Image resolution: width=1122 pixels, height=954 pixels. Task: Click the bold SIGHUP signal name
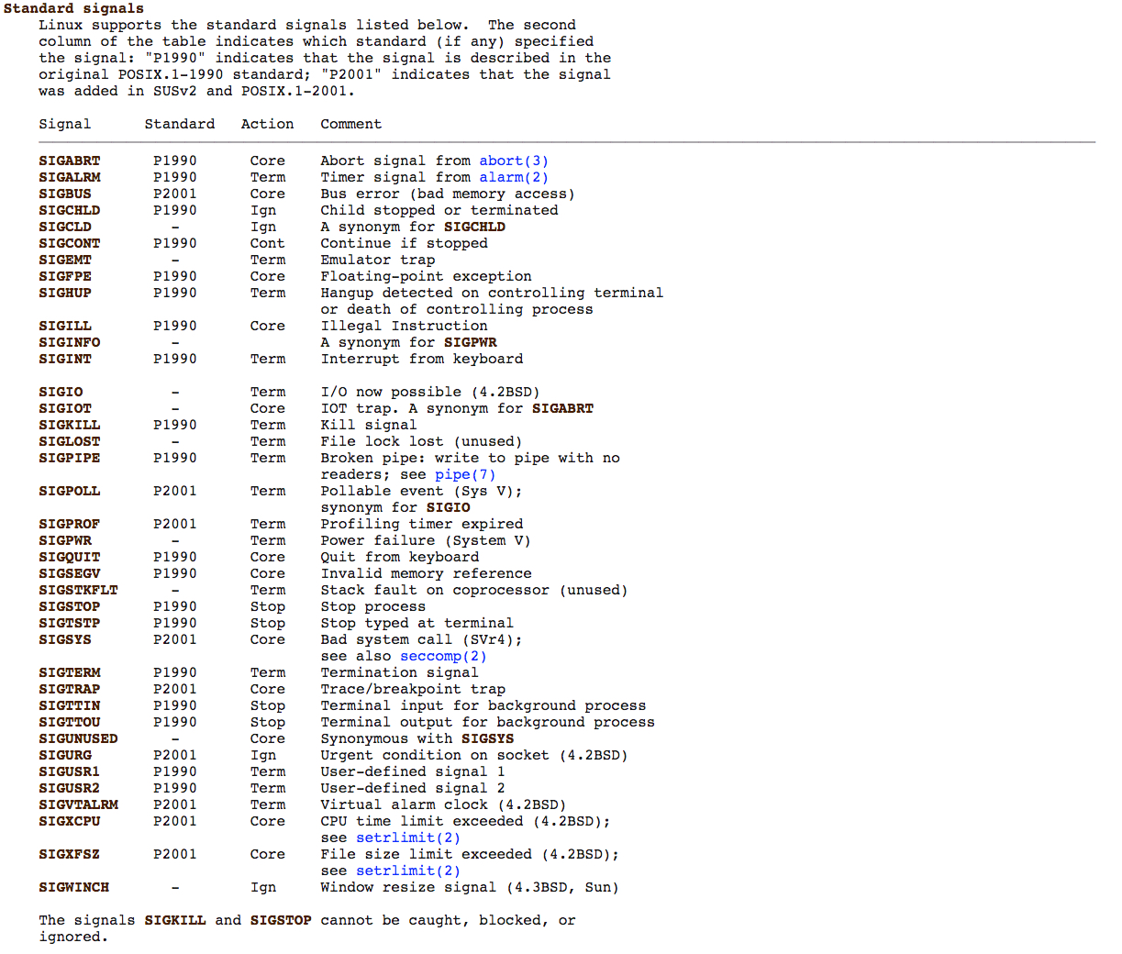(64, 293)
